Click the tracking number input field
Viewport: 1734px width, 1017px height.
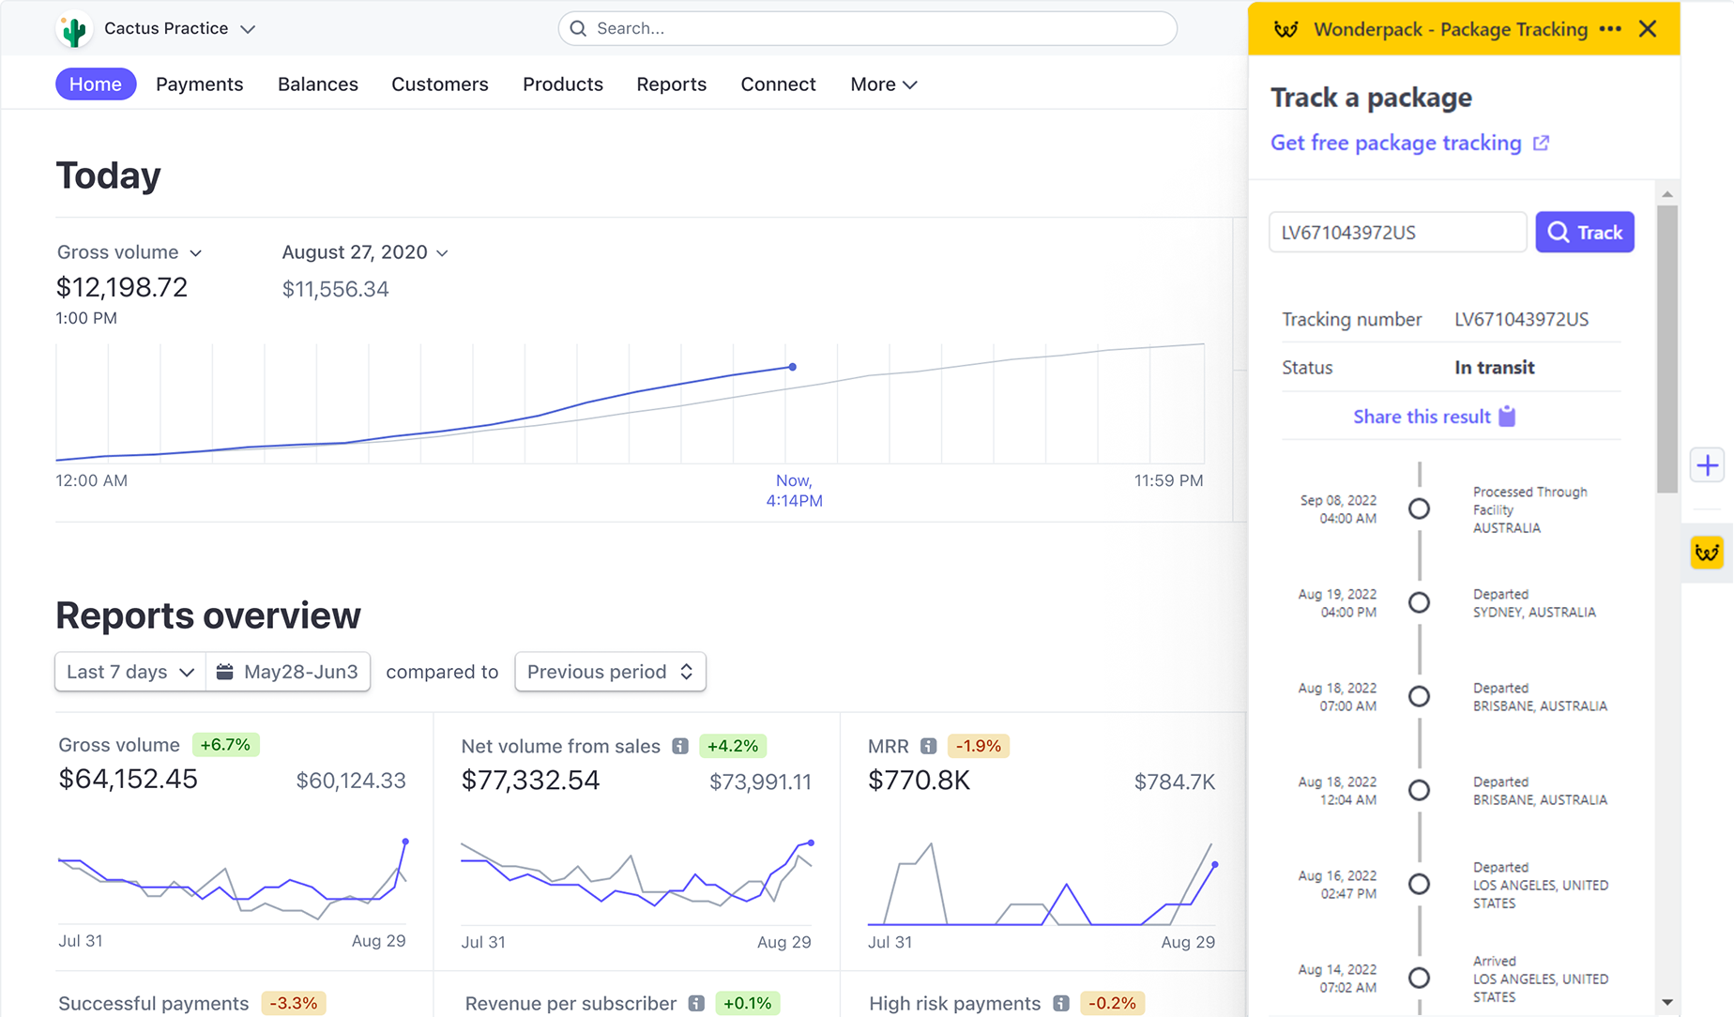point(1397,233)
